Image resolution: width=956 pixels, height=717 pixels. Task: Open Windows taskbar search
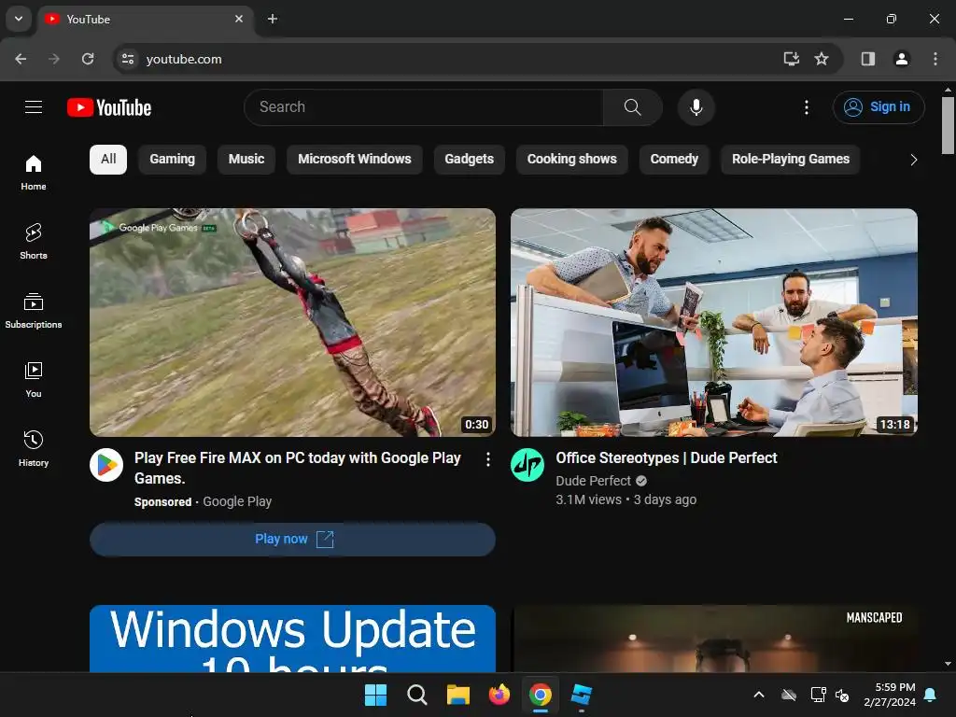click(417, 695)
